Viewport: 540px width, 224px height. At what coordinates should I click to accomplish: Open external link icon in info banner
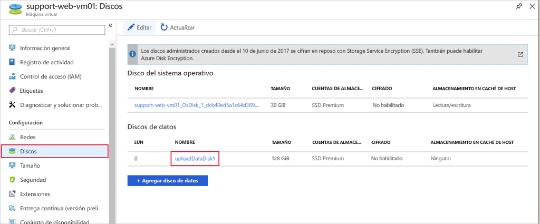click(520, 54)
